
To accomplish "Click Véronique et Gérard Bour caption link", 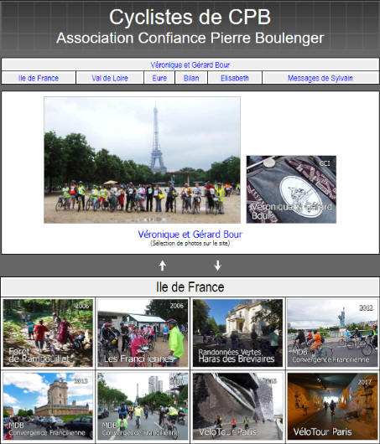I will [x=190, y=235].
